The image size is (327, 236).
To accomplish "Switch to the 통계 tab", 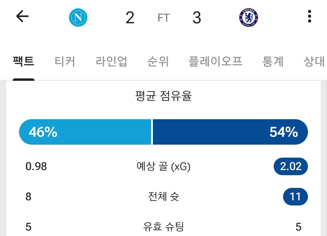I will pyautogui.click(x=273, y=61).
